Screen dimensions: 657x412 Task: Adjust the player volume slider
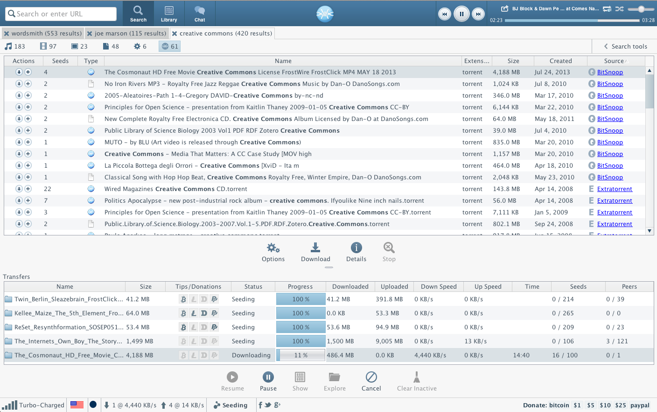[641, 9]
